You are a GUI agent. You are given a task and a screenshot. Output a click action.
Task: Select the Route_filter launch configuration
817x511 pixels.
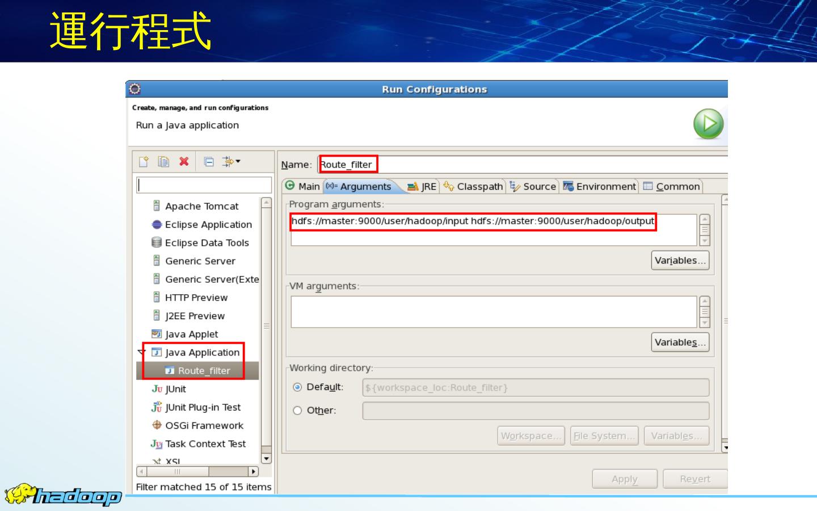[x=197, y=371]
